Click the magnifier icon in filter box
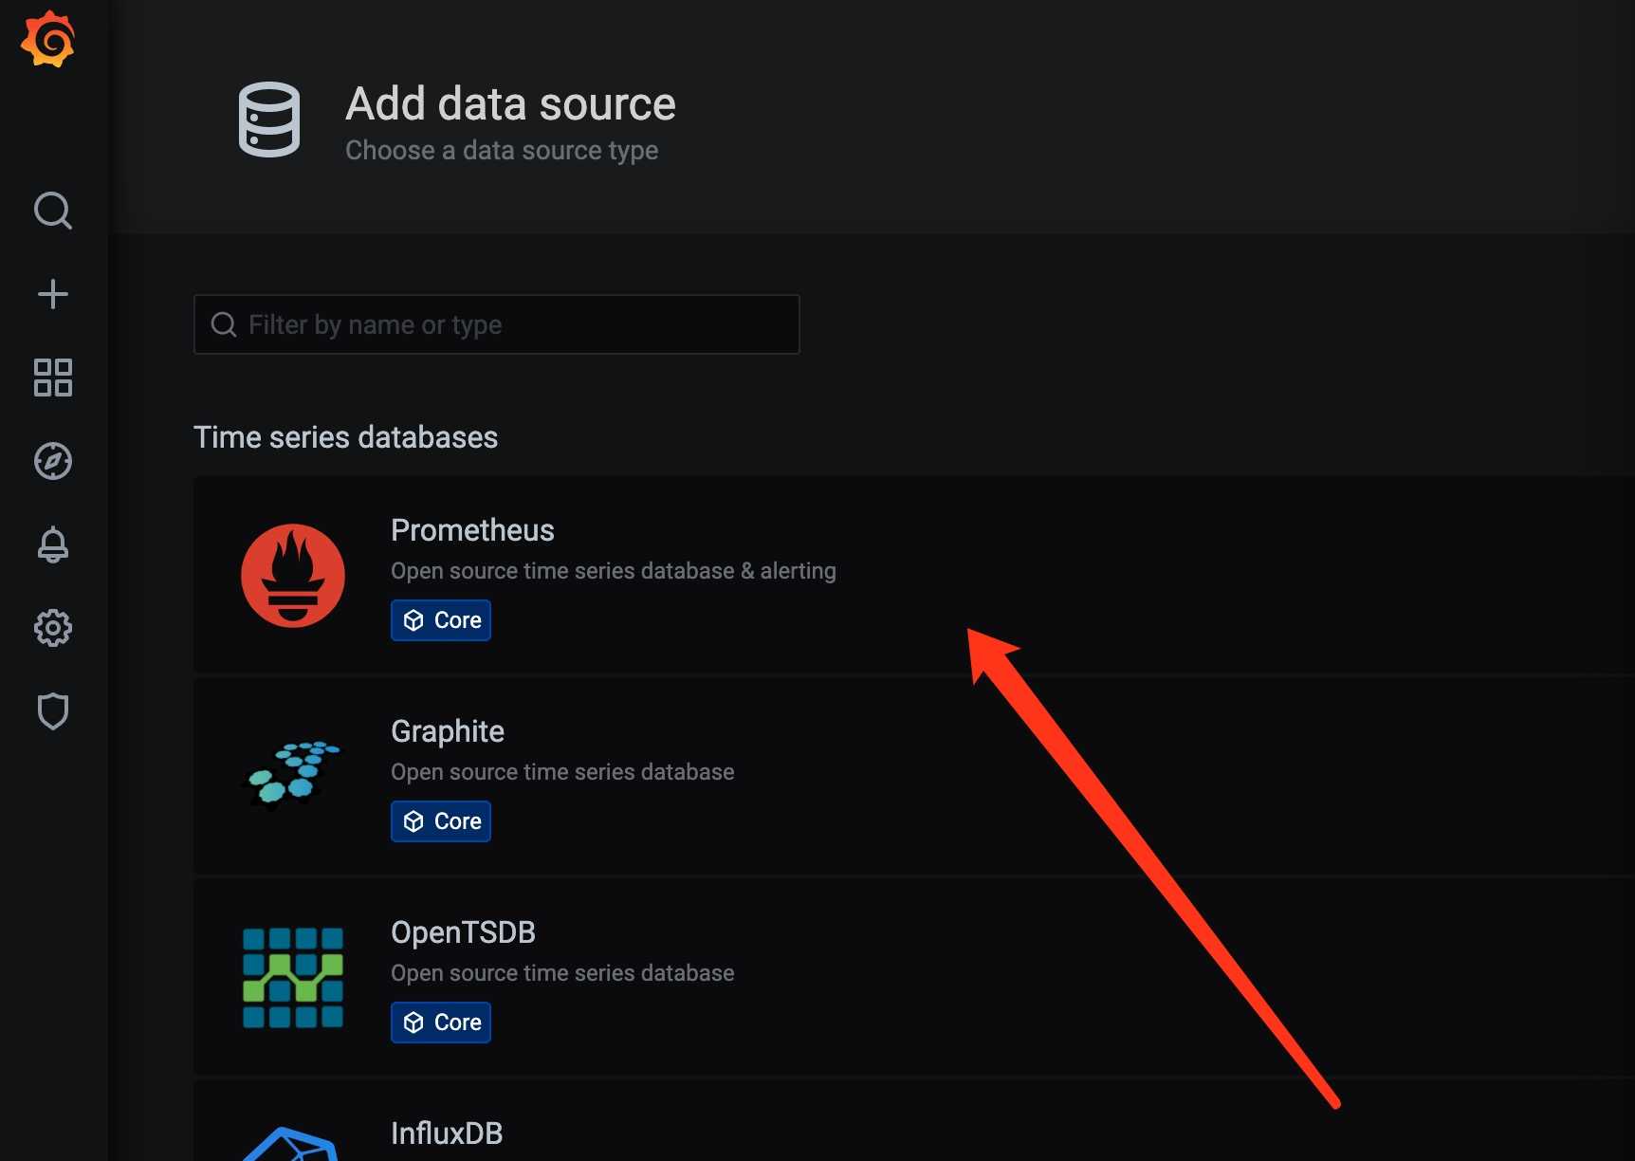 [224, 324]
